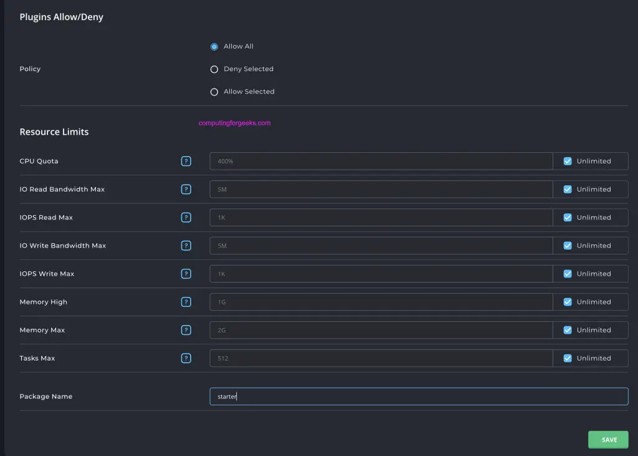638x456 pixels.
Task: Uncheck Unlimited for CPU Quota
Action: (567, 161)
